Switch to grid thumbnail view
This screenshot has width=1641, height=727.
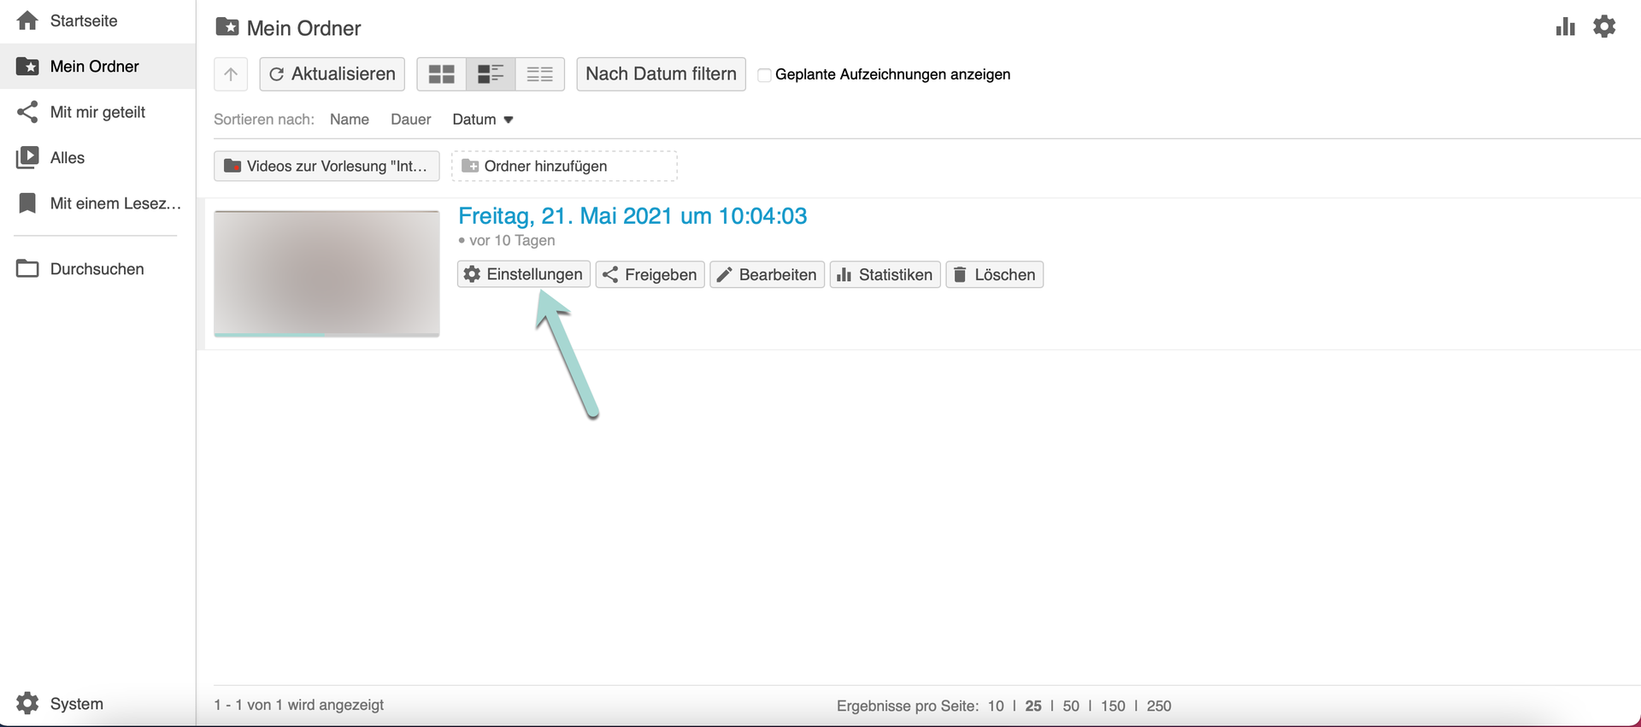click(x=441, y=74)
